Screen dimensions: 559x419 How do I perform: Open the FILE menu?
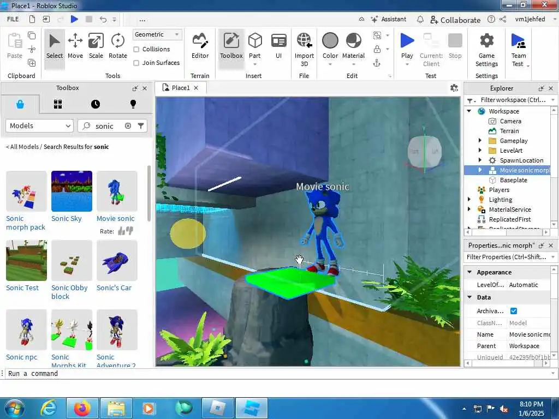(x=13, y=19)
